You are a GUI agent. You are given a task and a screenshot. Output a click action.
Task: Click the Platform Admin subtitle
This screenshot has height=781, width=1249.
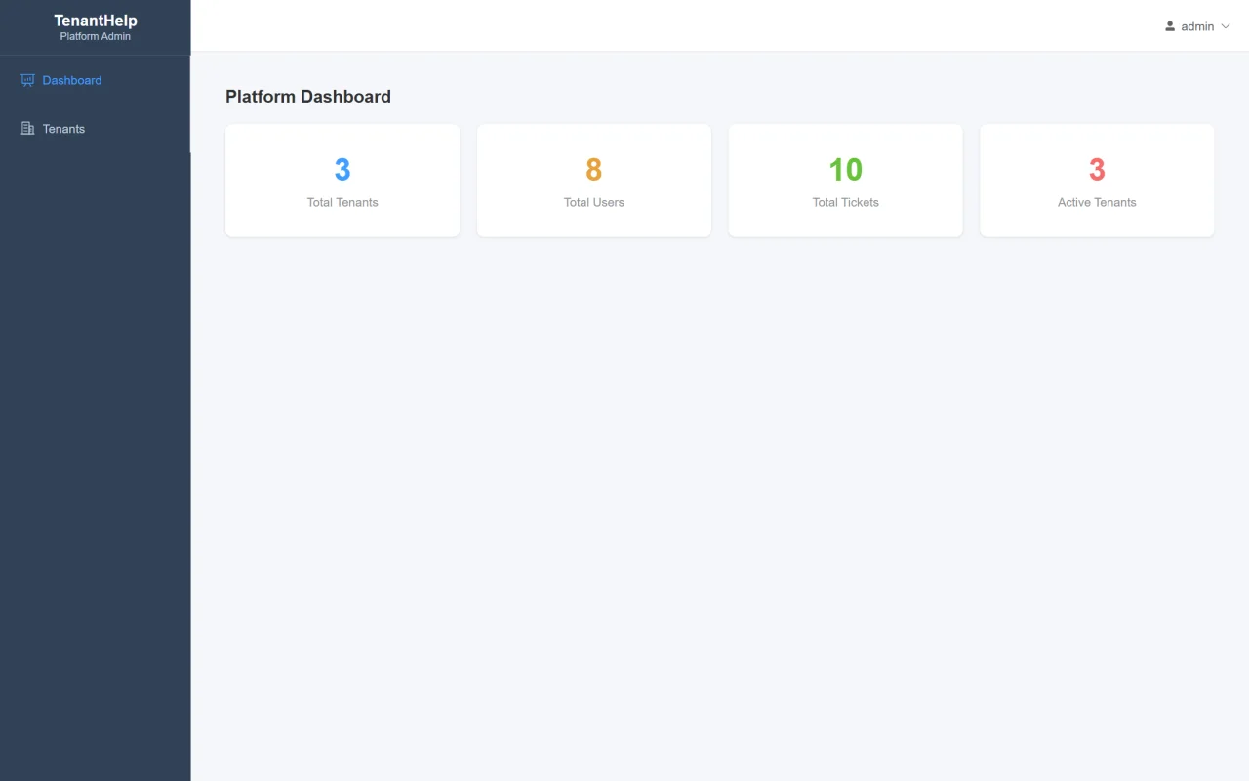(x=96, y=37)
